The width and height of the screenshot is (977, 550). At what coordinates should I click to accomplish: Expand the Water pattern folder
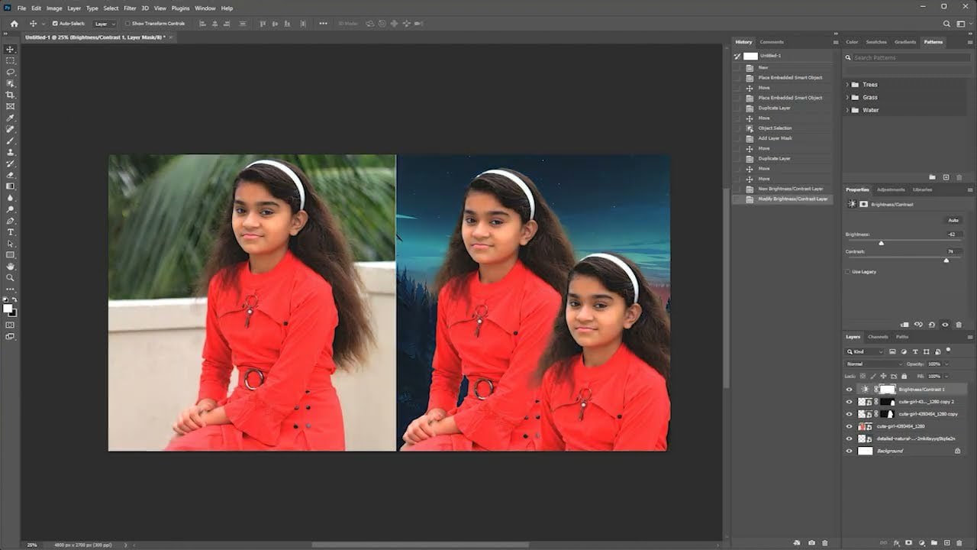click(x=847, y=110)
